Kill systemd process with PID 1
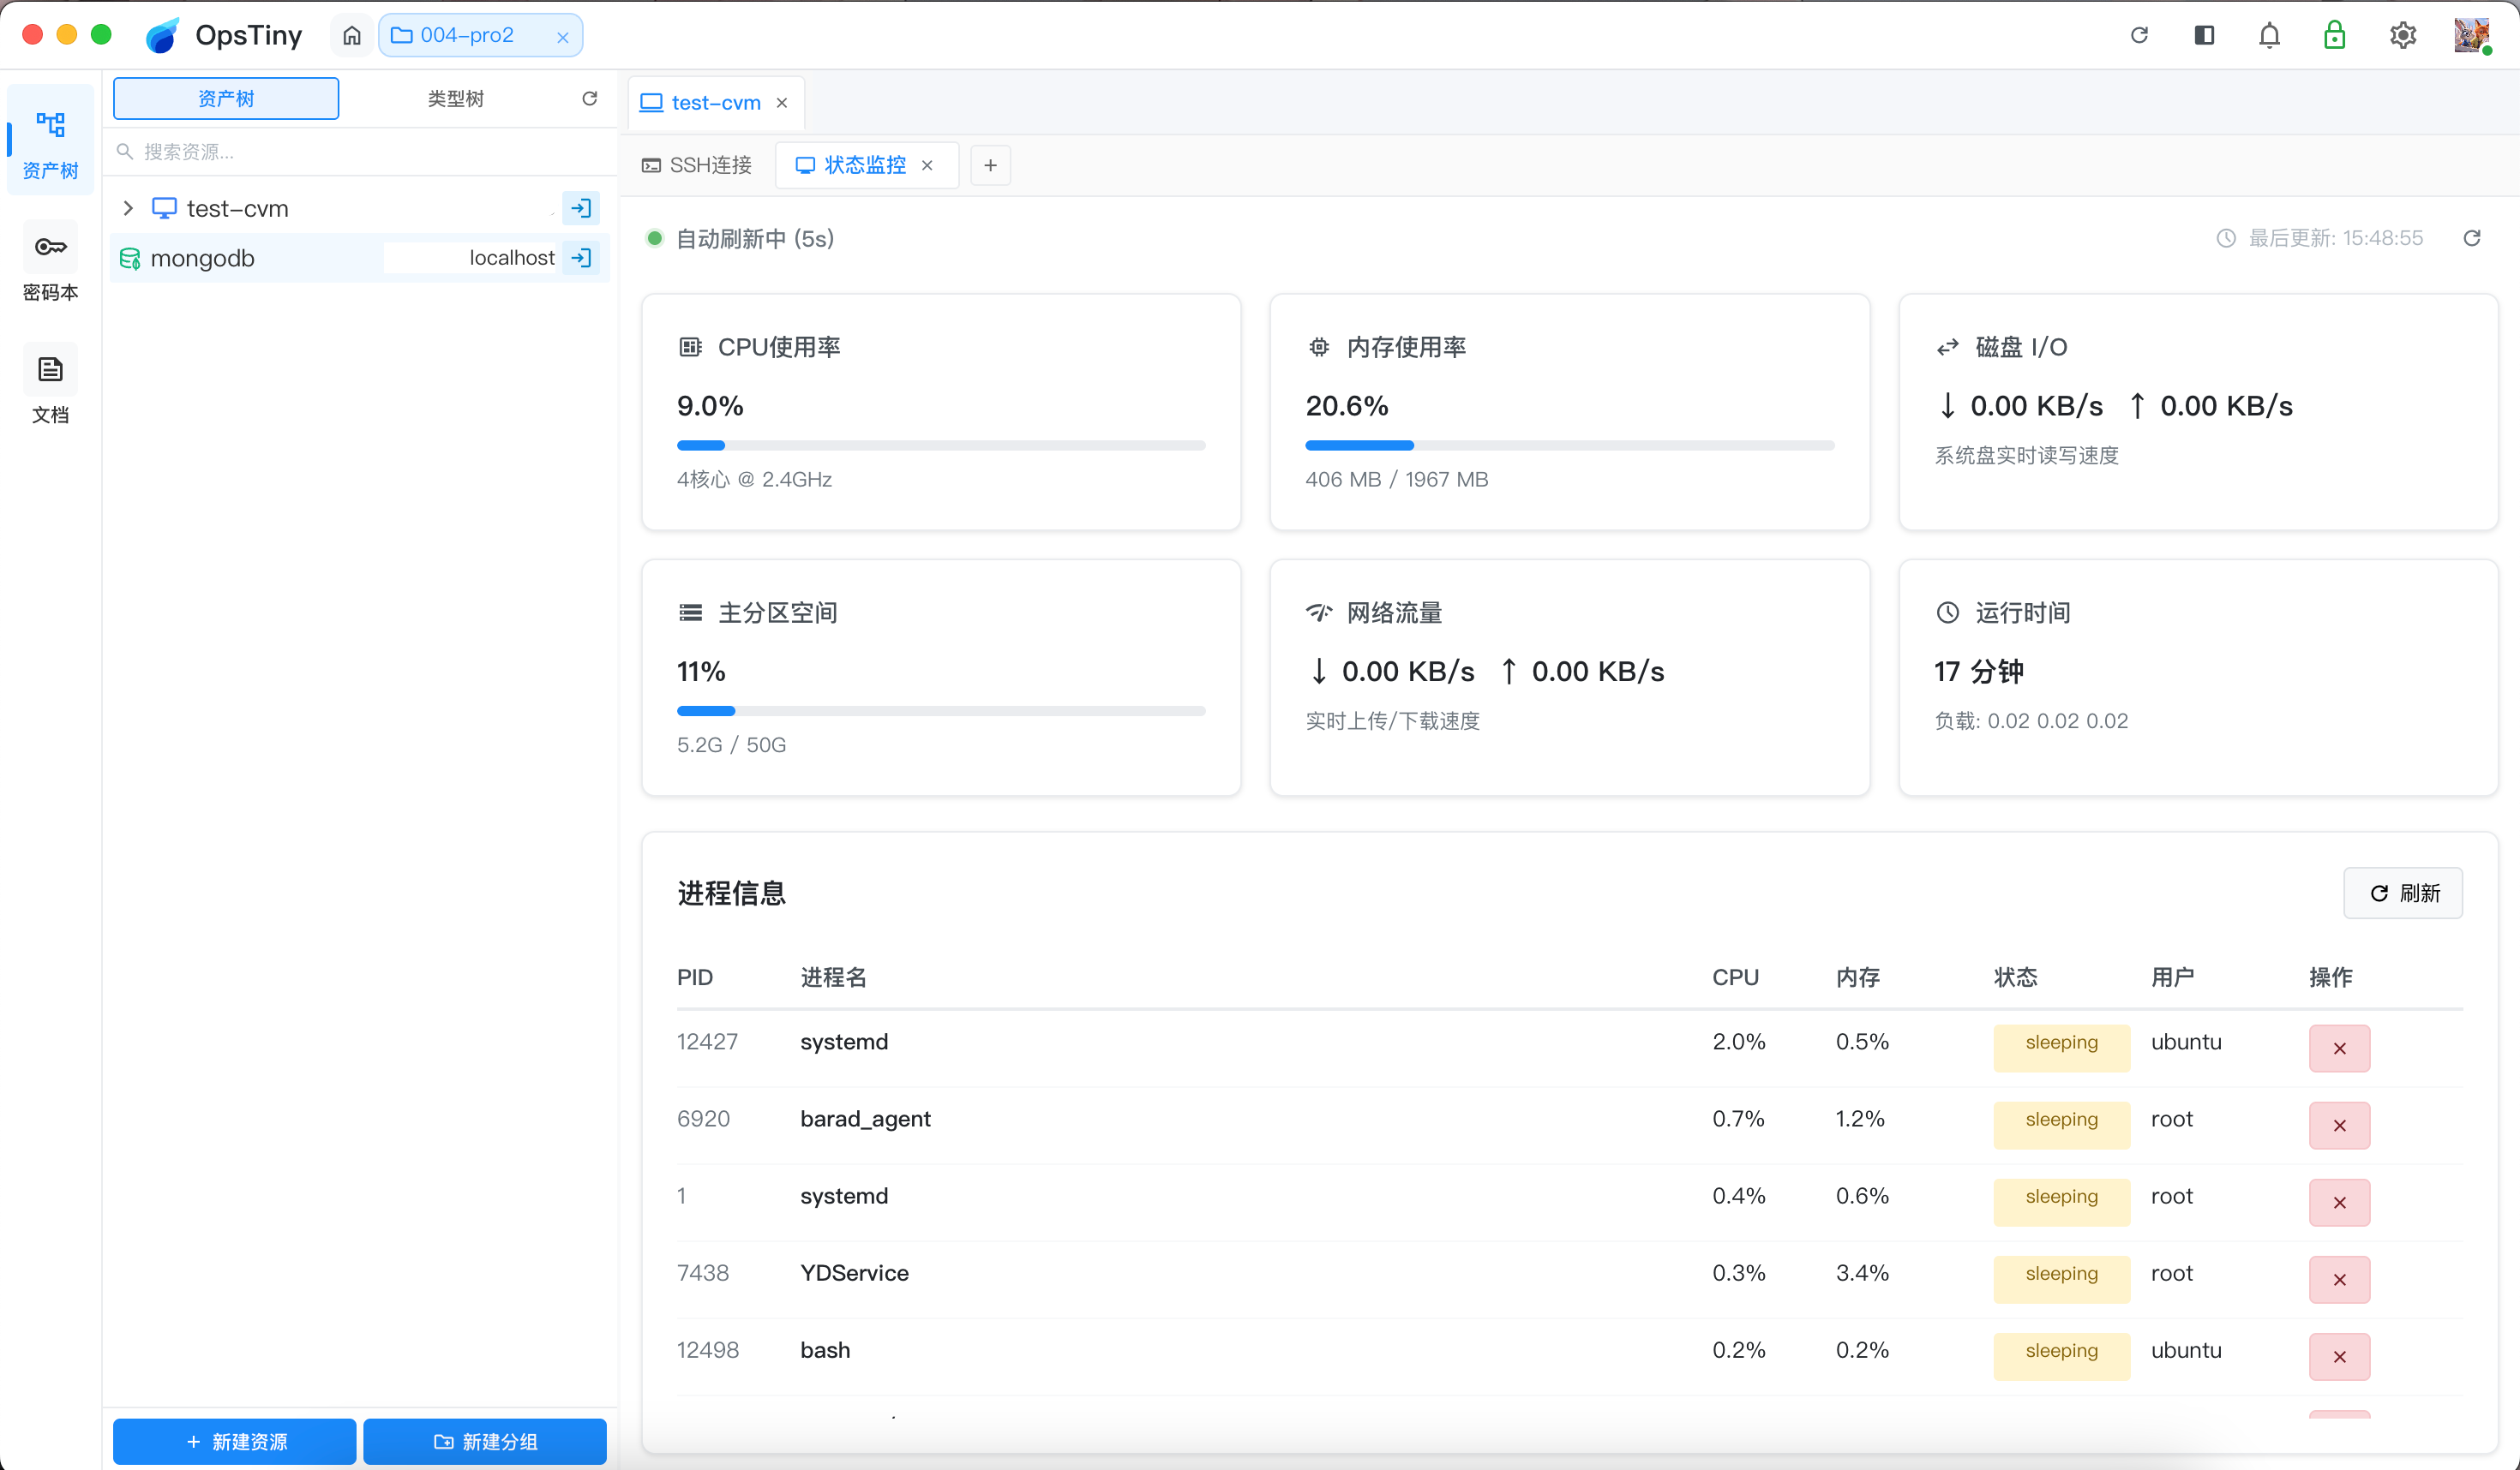 (2339, 1202)
